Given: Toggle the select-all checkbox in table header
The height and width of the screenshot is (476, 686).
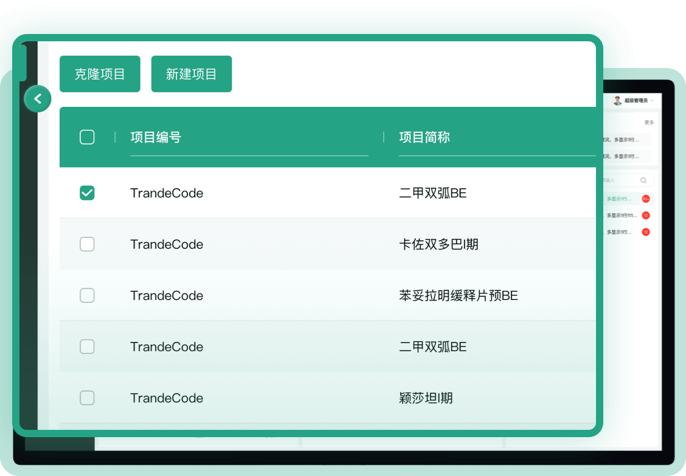Looking at the screenshot, I should click(87, 137).
